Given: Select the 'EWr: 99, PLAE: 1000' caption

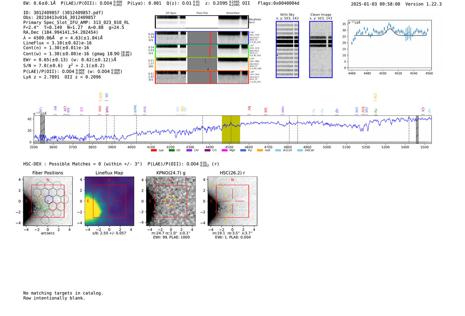Looking at the screenshot, I should 171,237.
